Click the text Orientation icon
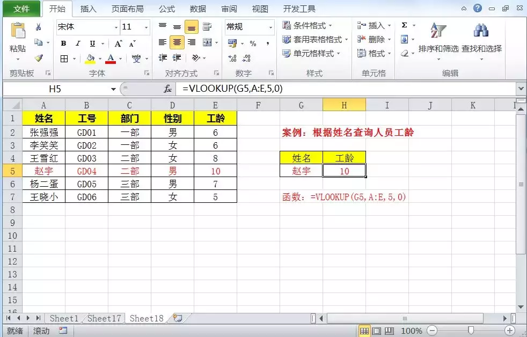527x337 pixels. pyautogui.click(x=196, y=58)
